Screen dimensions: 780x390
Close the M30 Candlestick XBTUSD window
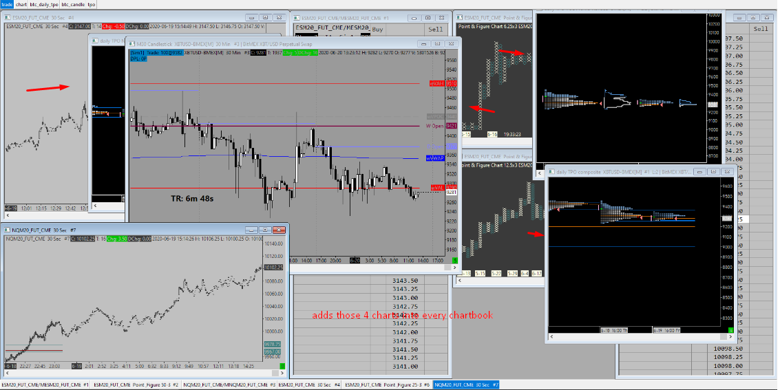pyautogui.click(x=451, y=44)
